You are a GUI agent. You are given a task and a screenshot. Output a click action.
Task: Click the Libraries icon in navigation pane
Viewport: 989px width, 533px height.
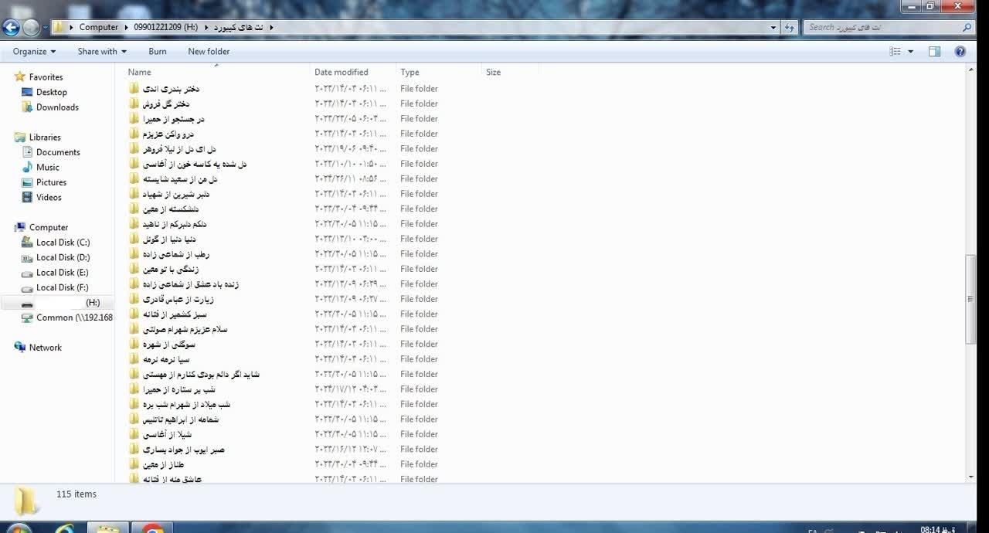20,137
